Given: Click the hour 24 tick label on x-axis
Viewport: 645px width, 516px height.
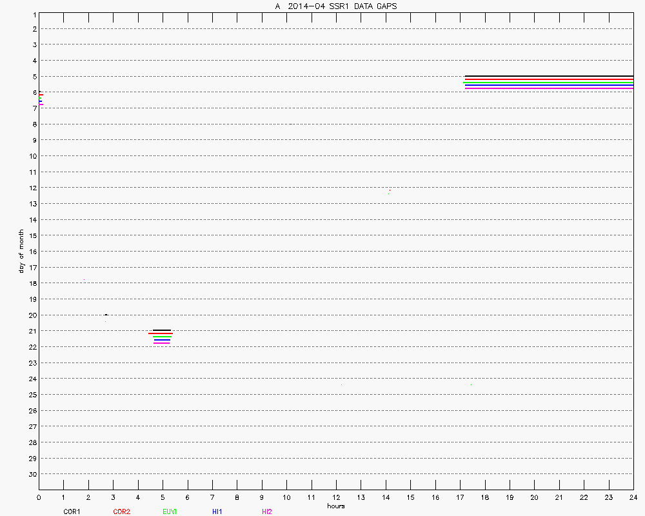Looking at the screenshot, I should (633, 497).
